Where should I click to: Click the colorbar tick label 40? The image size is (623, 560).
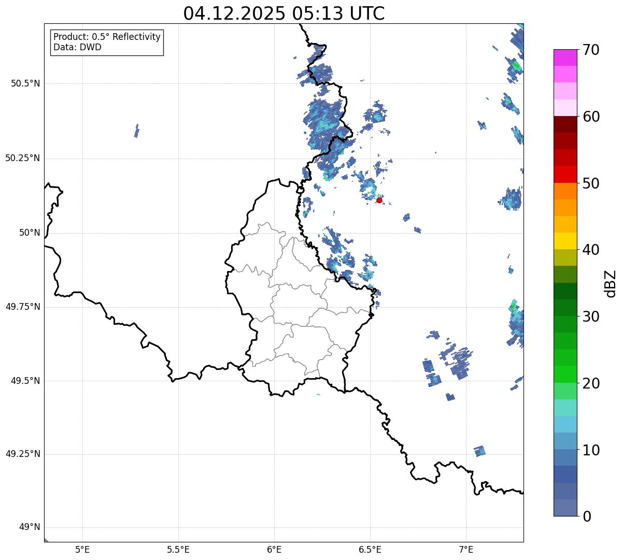(x=591, y=250)
